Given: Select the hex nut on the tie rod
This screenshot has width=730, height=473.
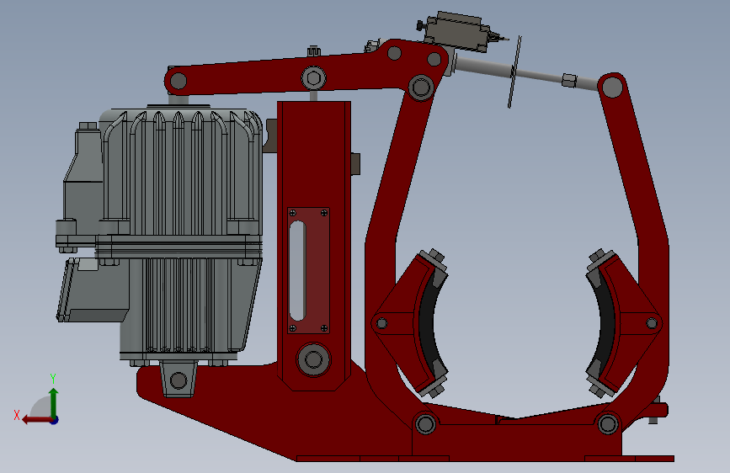Looking at the screenshot, I should click(569, 80).
